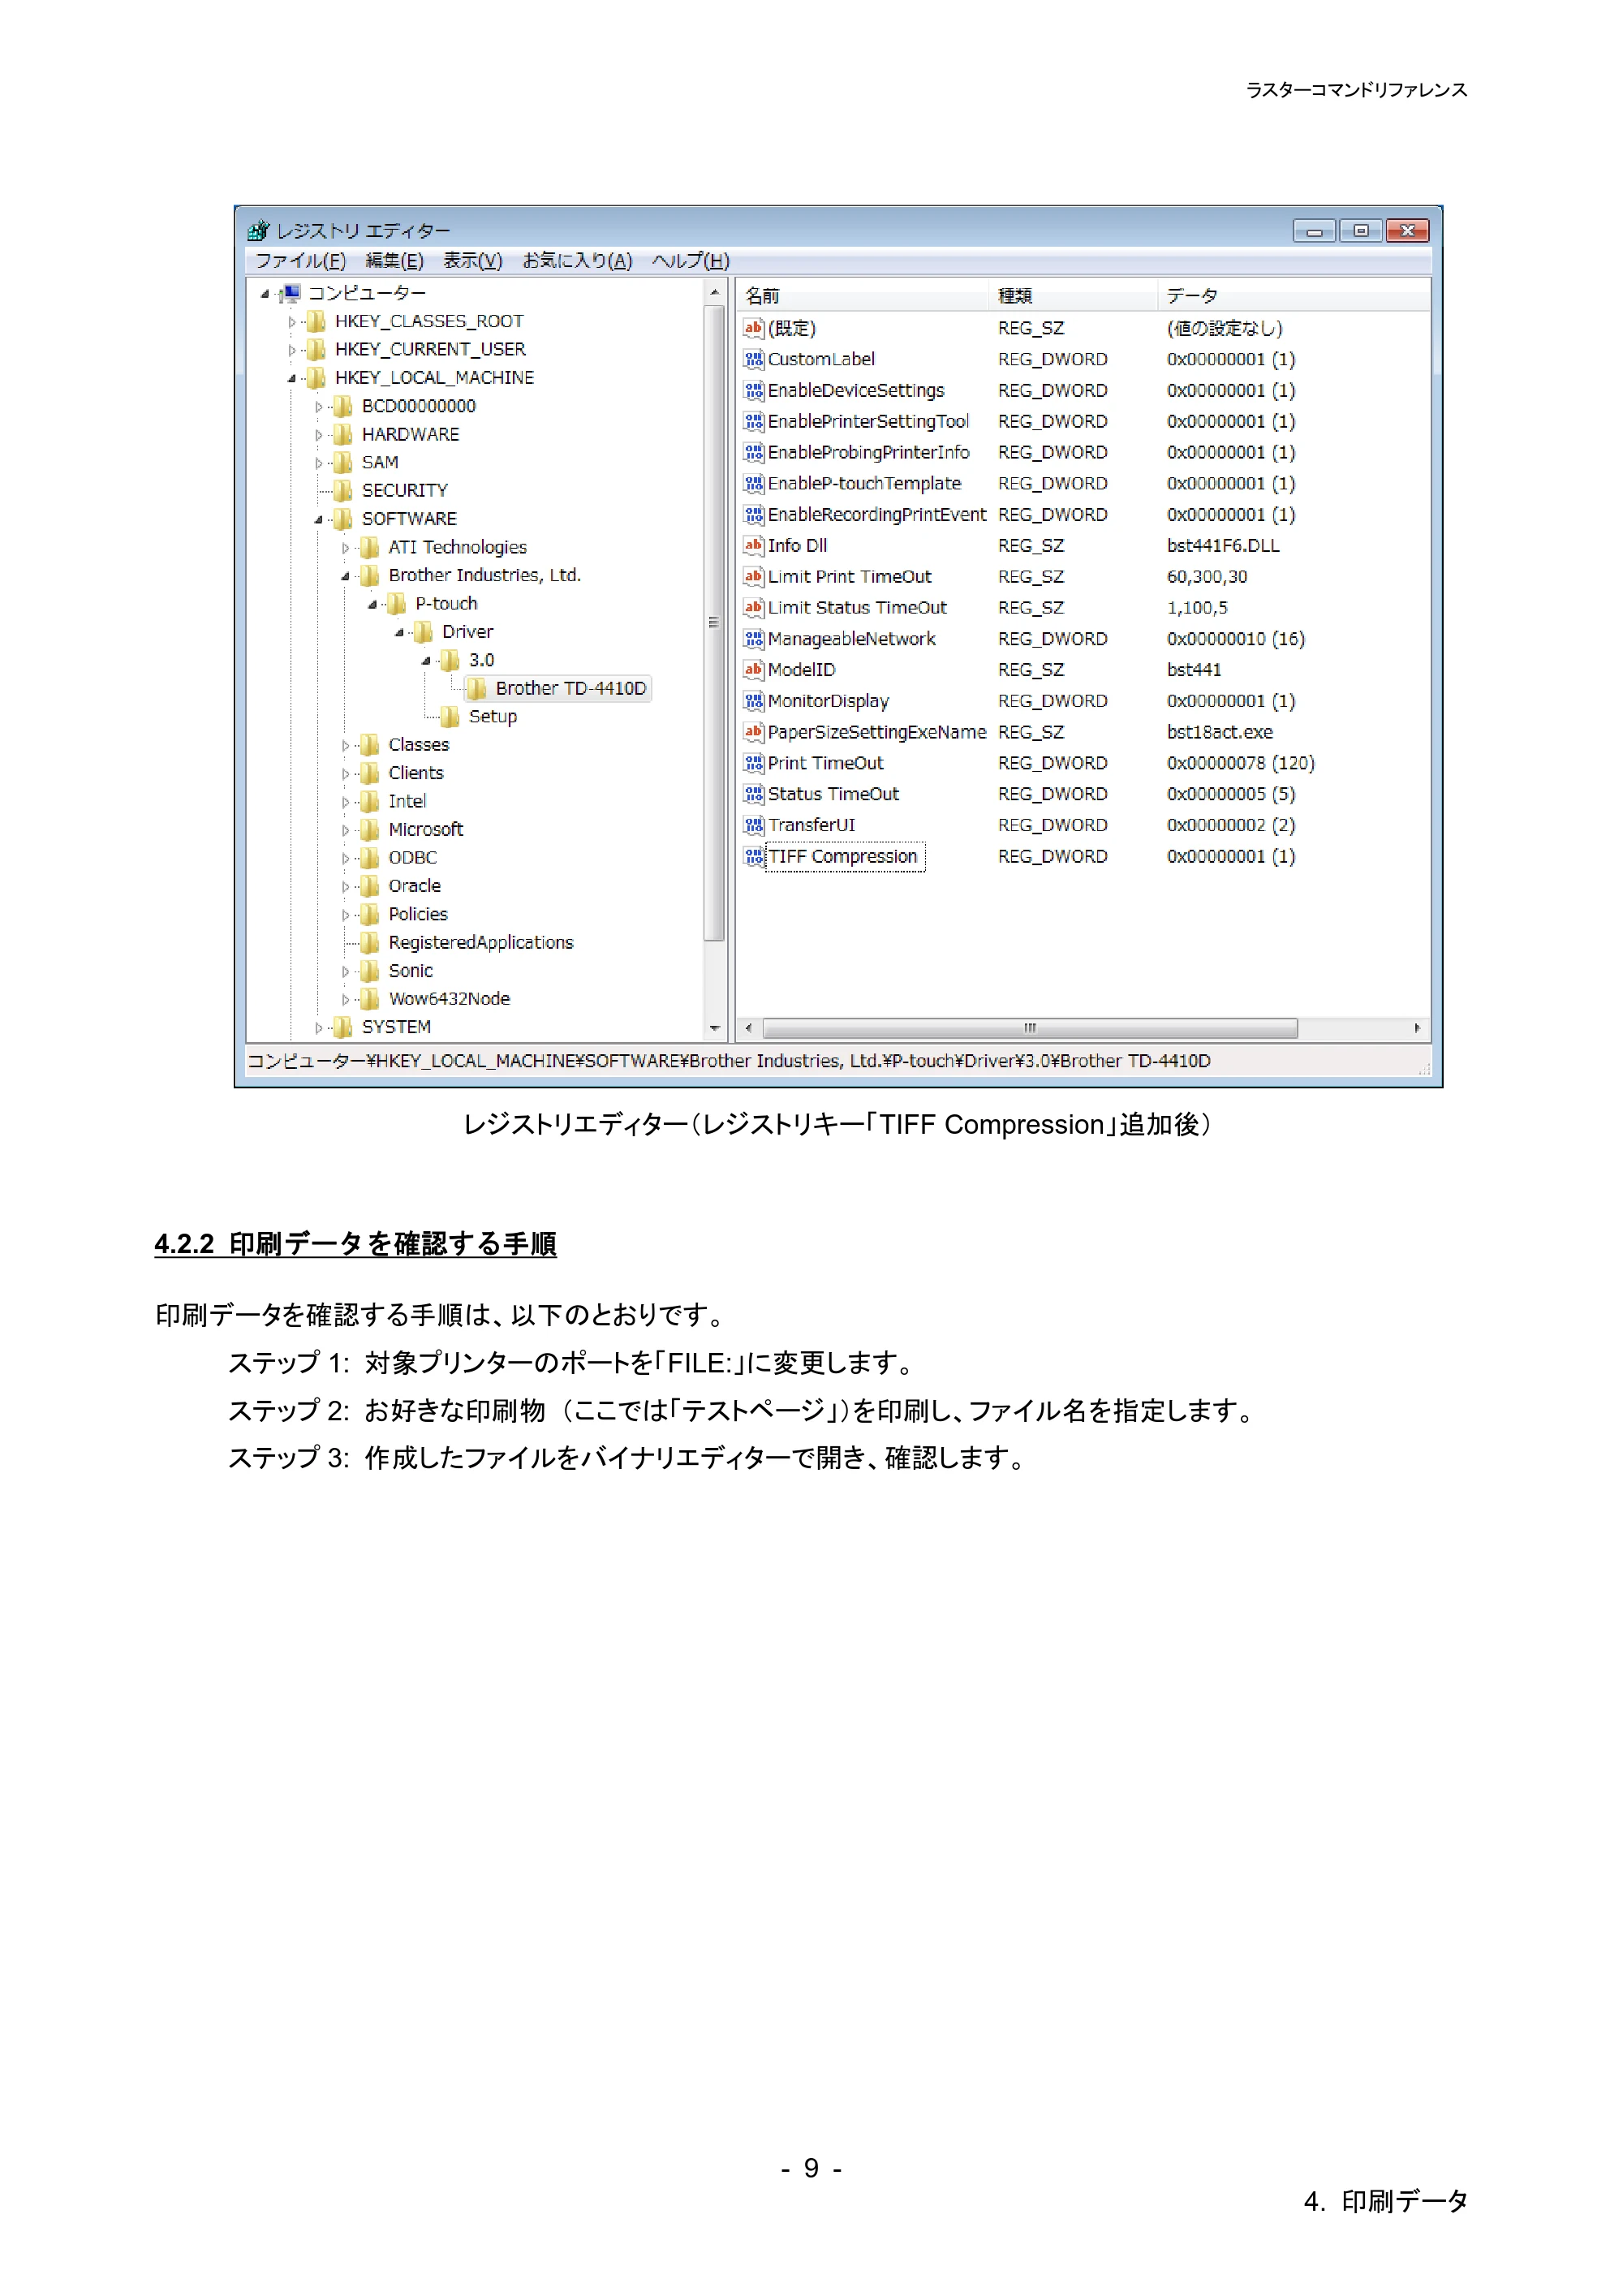Click the horizontal scrollbar thumb in values pane
1623x2296 pixels.
click(x=1030, y=1028)
